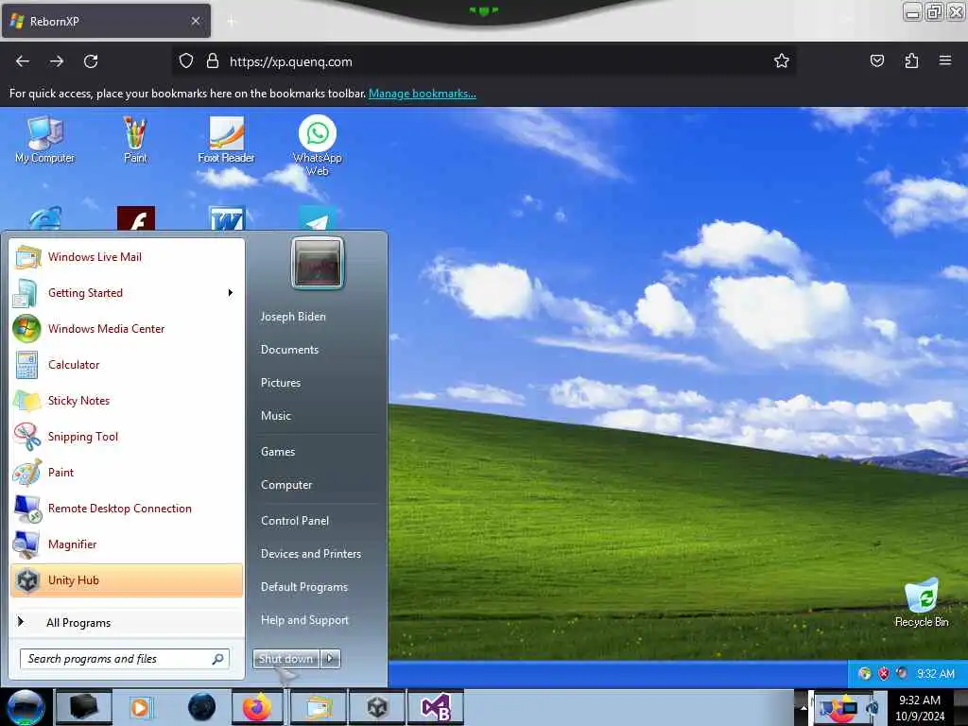
Task: Open Paint from the Start menu list
Action: pos(127,473)
